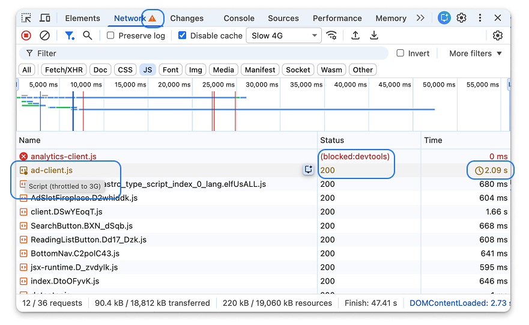
Task: Uncheck the Disable cache checkbox
Action: 183,35
